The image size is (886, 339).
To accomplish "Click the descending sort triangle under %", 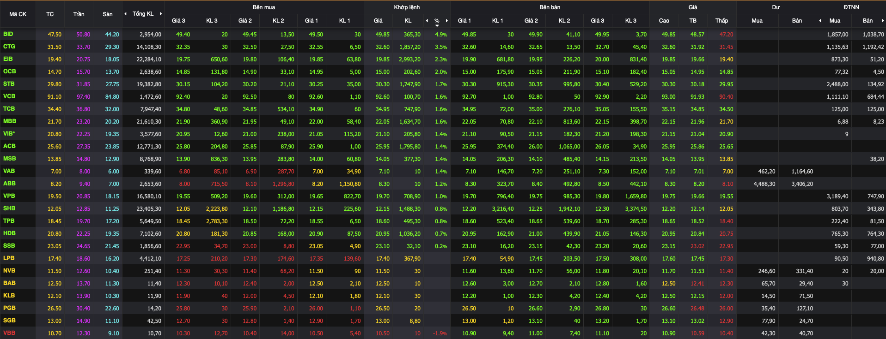I will (437, 26).
